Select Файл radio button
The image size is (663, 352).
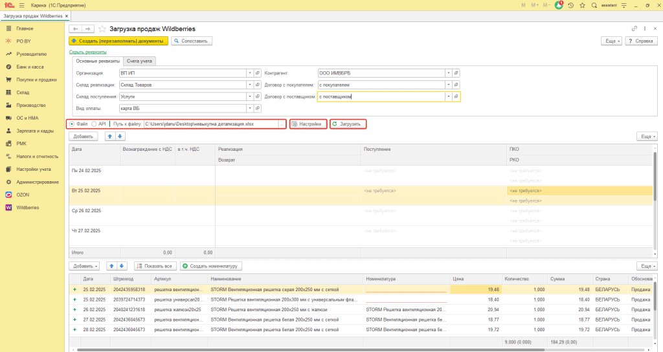tap(72, 124)
